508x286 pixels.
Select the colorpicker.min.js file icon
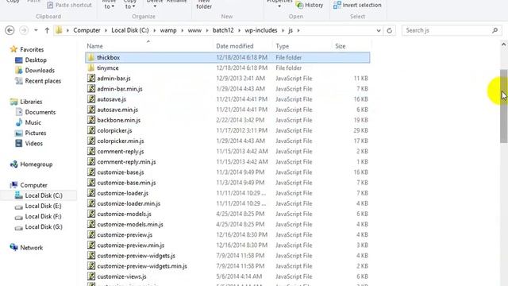91,141
